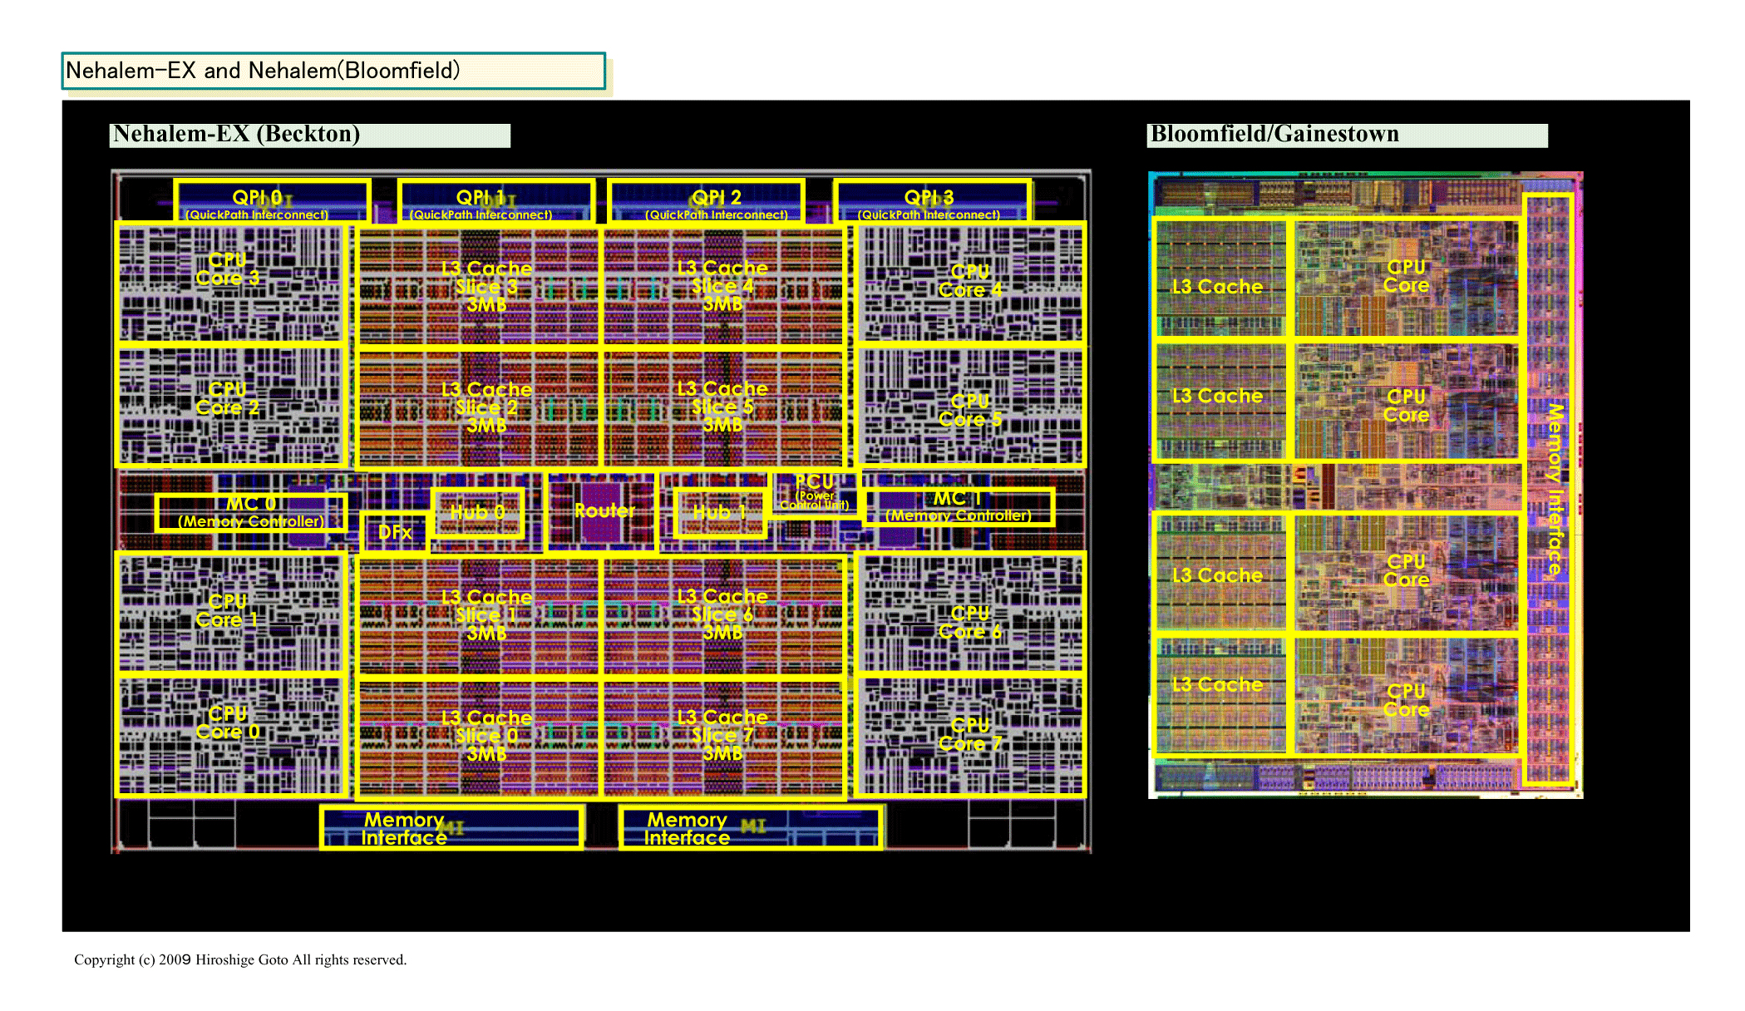The image size is (1745, 1011).
Task: Select the left bottom Memory Interface block
Action: (451, 828)
